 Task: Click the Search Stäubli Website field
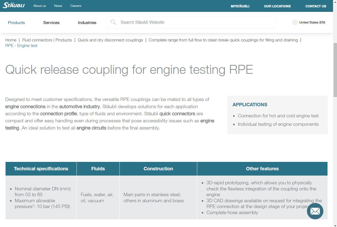pyautogui.click(x=191, y=22)
